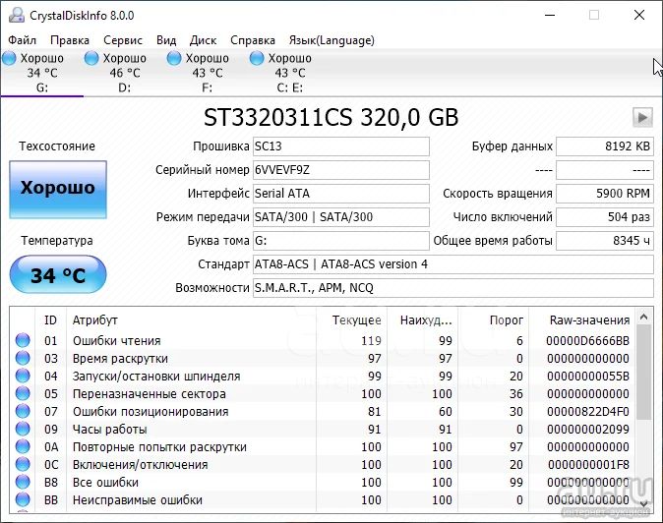
Task: Click status orb for row 09 Часы работы
Action: pyautogui.click(x=23, y=429)
